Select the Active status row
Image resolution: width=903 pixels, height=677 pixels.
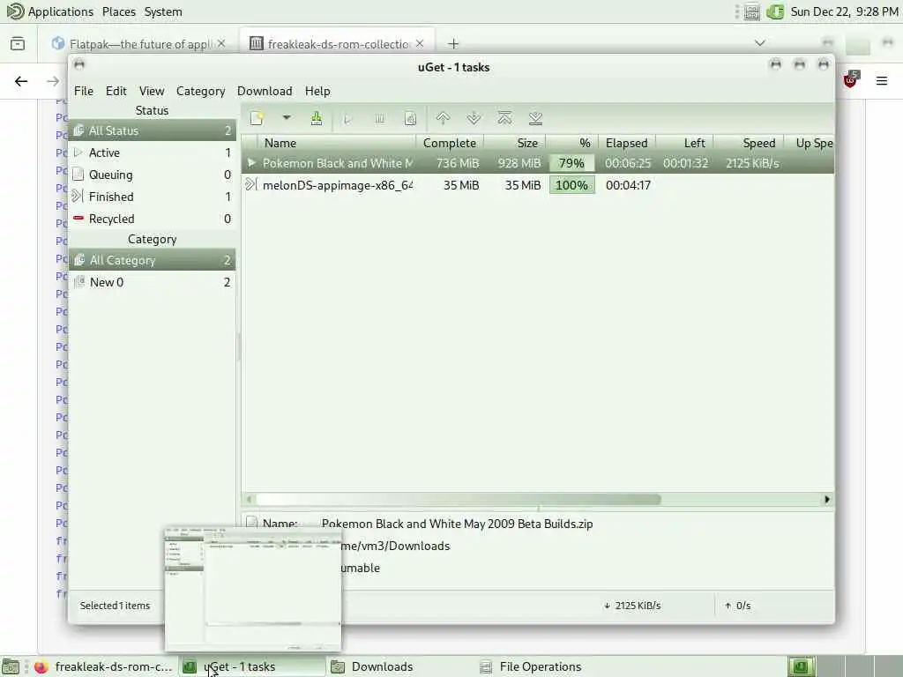coord(152,153)
